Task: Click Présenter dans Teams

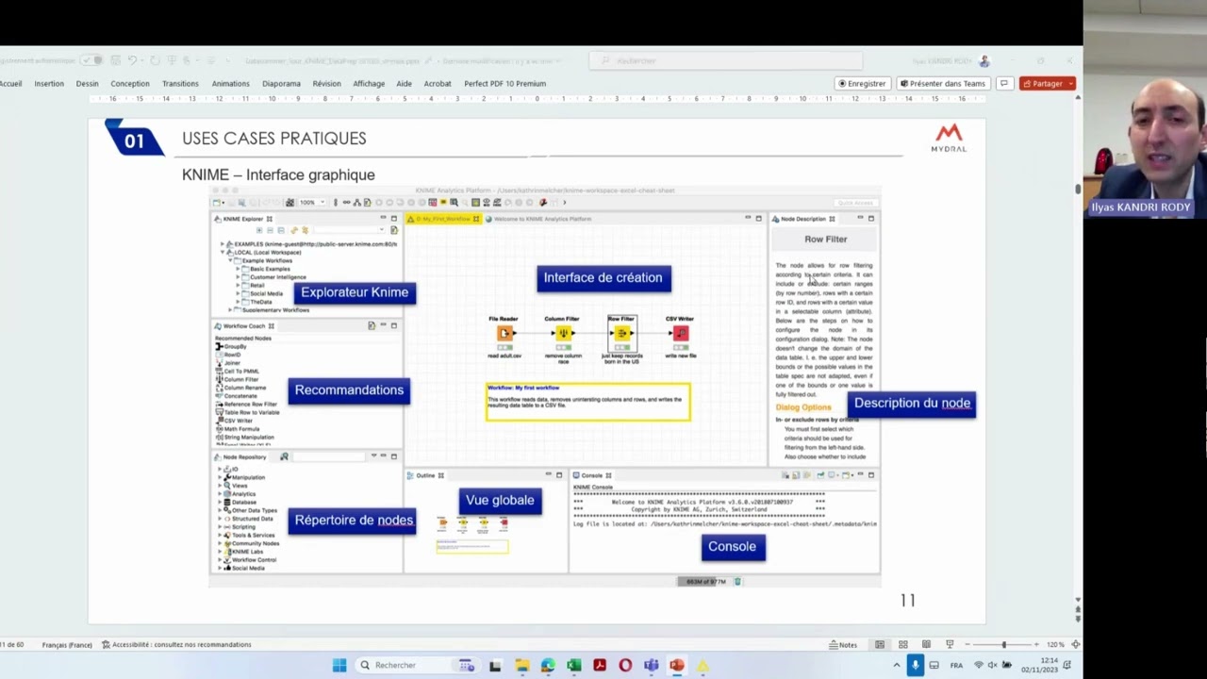Action: 943,83
